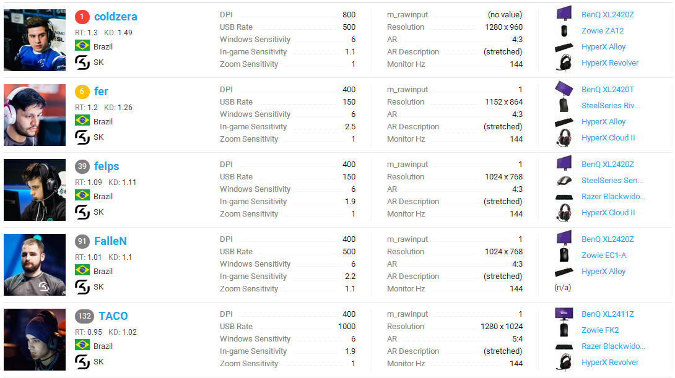The image size is (675, 378).
Task: Click the gray rank 132 badge beside TACO
Action: pyautogui.click(x=85, y=316)
